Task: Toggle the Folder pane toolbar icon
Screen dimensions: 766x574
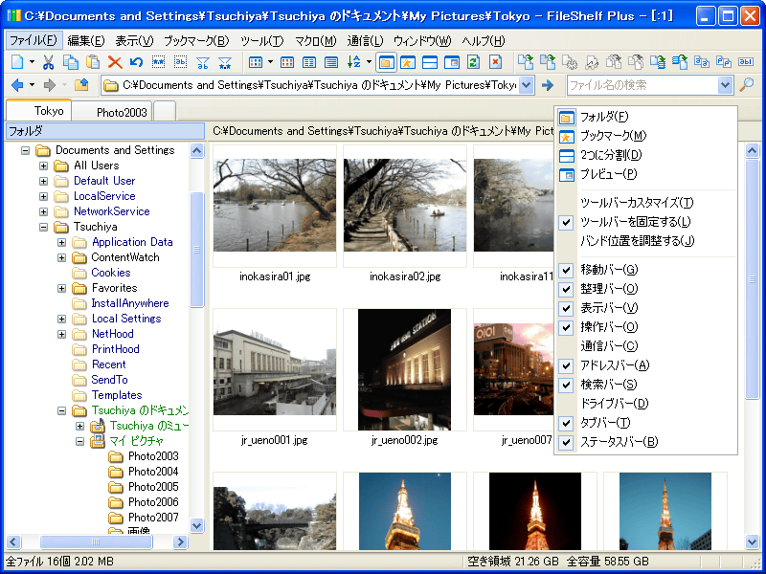Action: pos(386,62)
